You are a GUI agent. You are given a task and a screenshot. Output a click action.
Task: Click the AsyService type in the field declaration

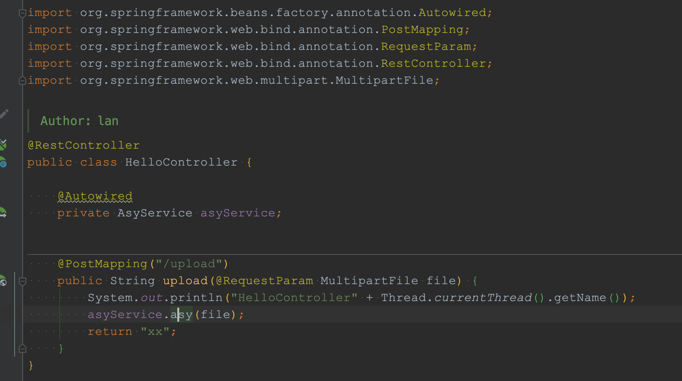(x=155, y=213)
